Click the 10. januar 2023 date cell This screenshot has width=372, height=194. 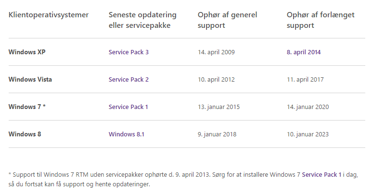click(x=308, y=134)
